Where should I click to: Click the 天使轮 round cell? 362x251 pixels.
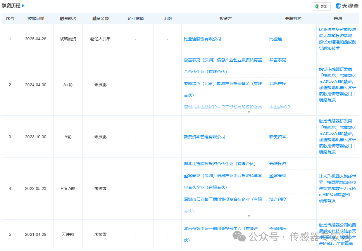click(68, 234)
